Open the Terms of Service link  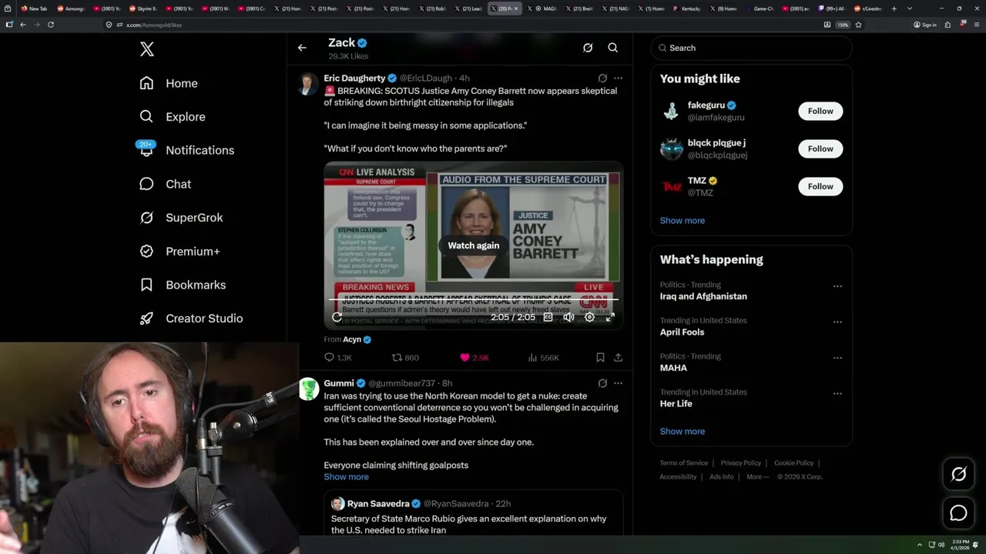[x=683, y=463]
